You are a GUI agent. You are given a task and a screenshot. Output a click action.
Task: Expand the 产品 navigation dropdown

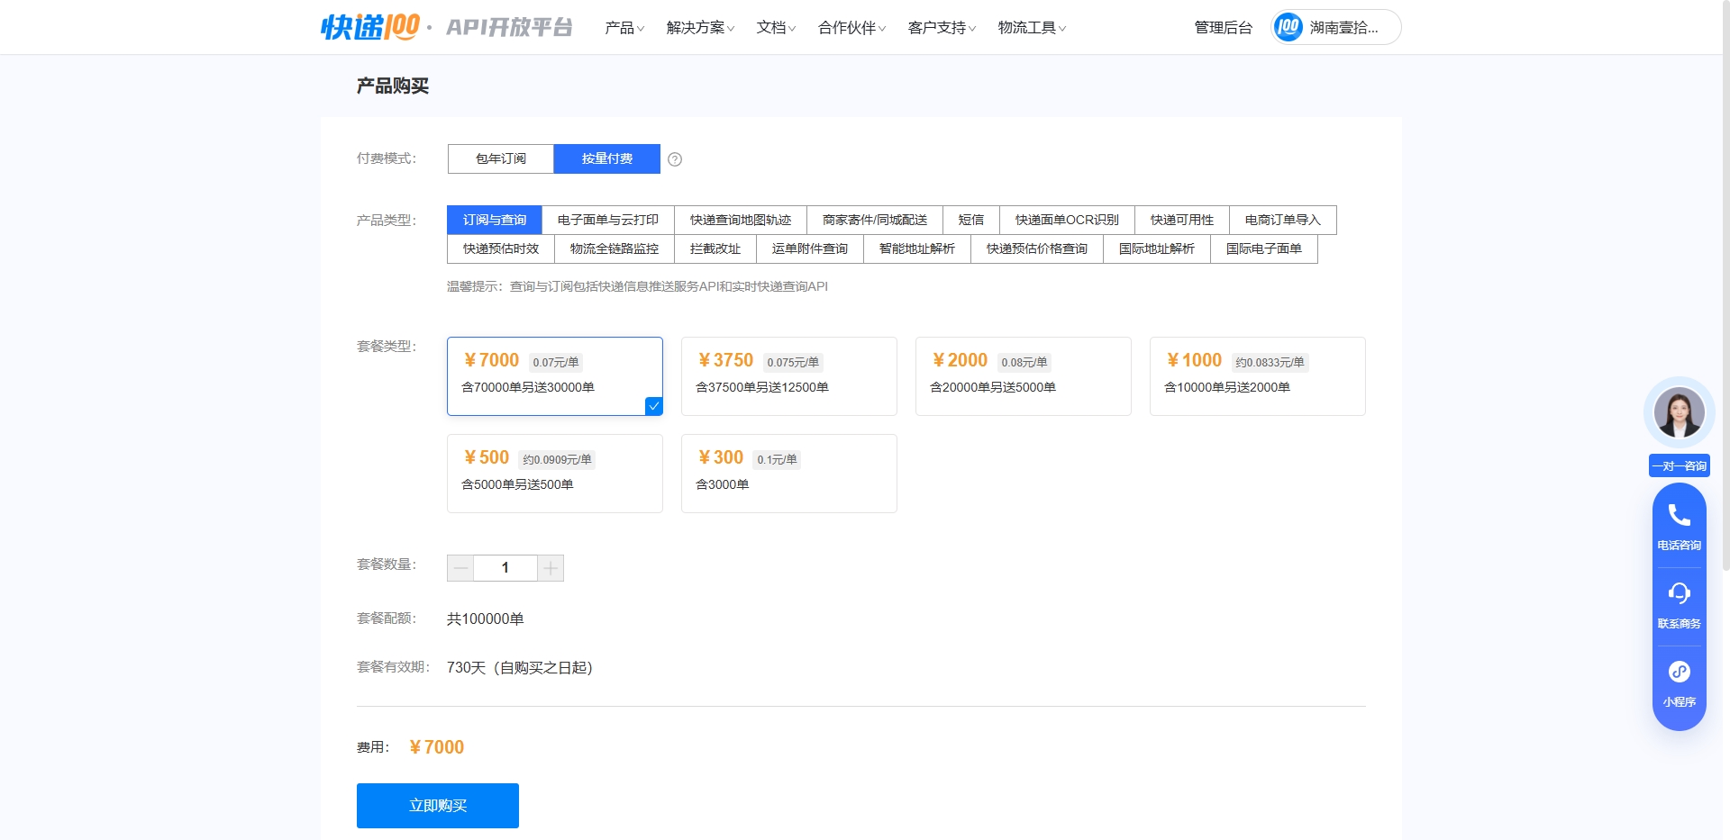coord(624,27)
